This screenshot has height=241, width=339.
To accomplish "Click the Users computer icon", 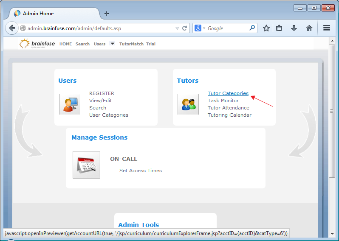I will (x=70, y=104).
